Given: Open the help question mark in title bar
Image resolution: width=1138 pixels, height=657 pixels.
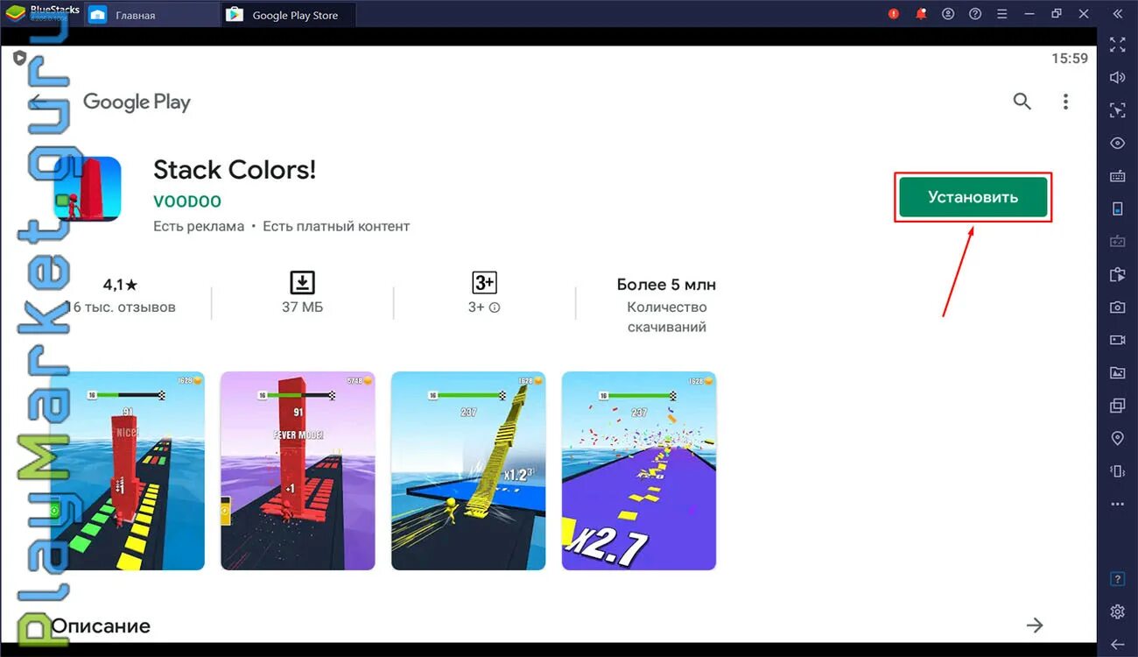Looking at the screenshot, I should (975, 14).
